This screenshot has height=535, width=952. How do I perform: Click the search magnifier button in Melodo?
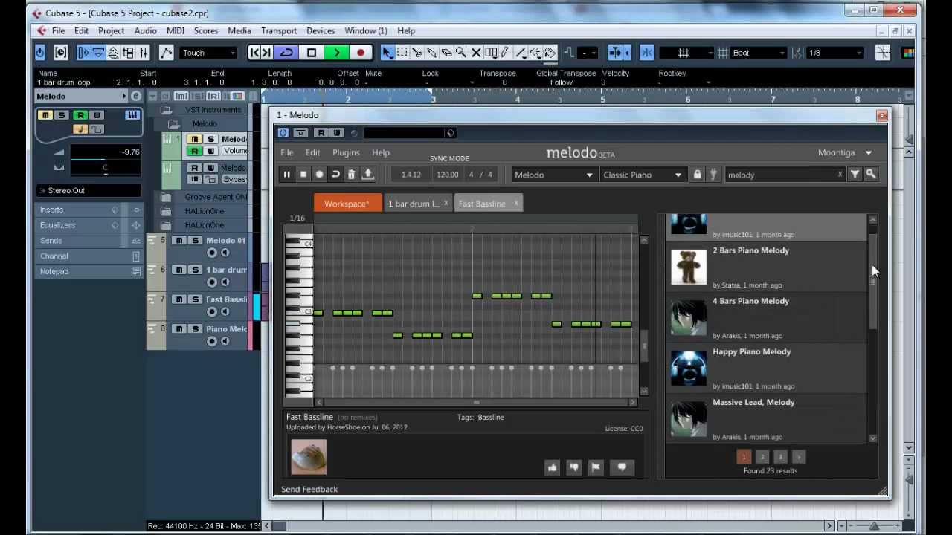click(871, 175)
